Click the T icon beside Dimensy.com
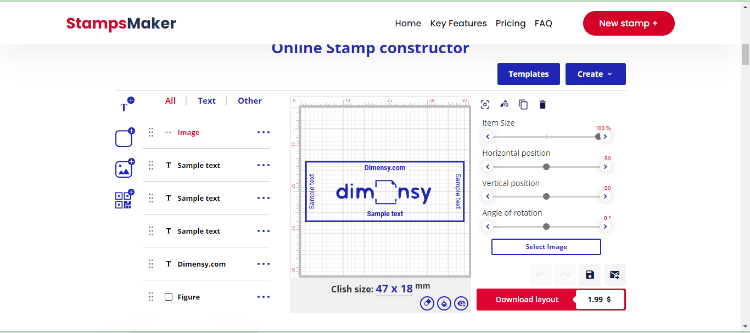Viewport: 750px width, 333px height. pyautogui.click(x=169, y=264)
